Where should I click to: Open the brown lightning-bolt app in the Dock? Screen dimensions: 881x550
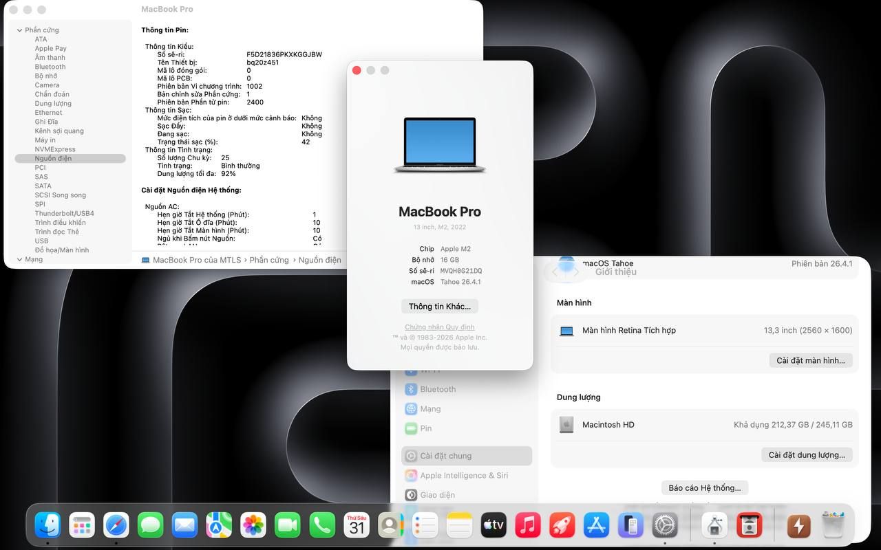798,526
